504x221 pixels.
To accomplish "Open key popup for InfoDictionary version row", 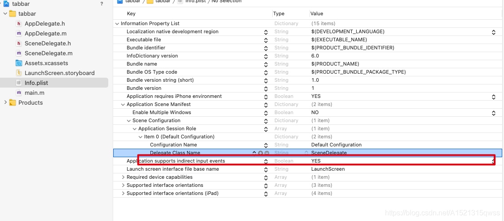I will (266, 56).
